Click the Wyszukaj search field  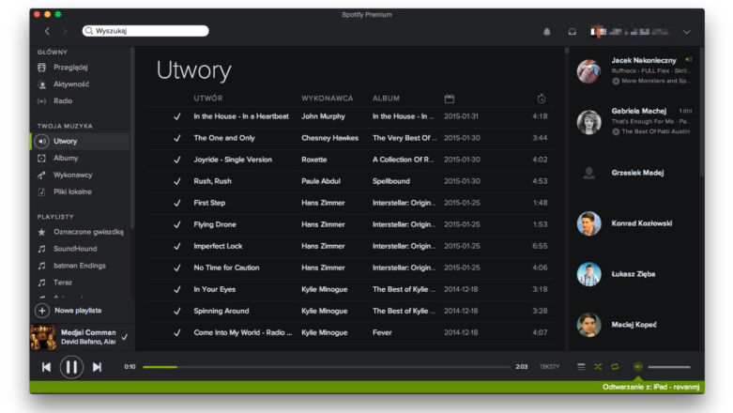point(145,31)
